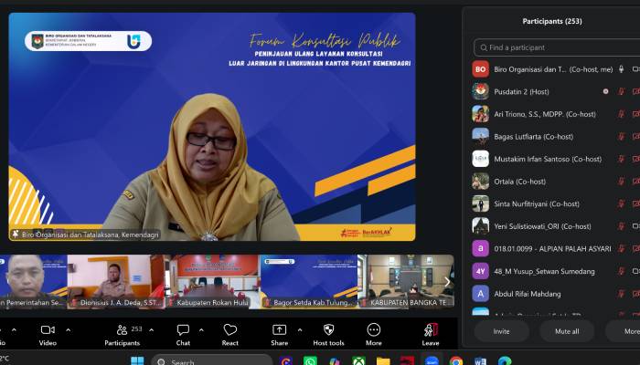Expand audio options chevron
The width and height of the screenshot is (640, 365).
(14, 329)
